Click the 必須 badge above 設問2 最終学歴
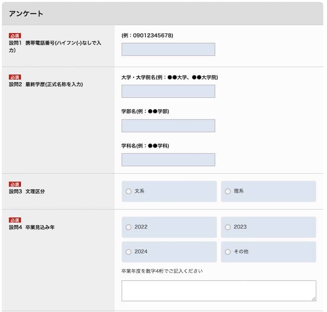 coord(15,77)
